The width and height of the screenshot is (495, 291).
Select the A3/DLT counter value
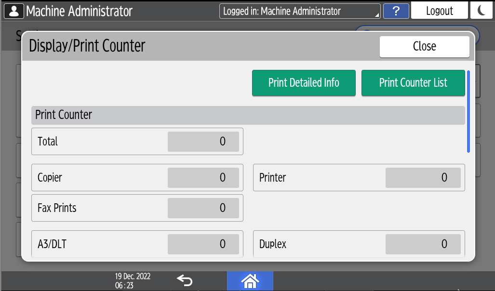[203, 244]
